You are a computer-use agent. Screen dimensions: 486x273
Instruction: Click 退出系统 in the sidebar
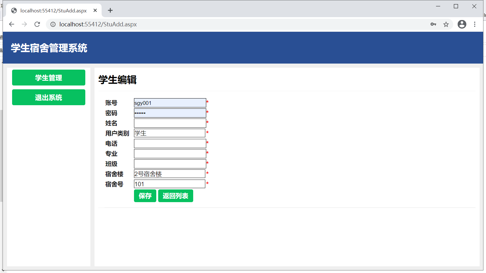coord(49,97)
